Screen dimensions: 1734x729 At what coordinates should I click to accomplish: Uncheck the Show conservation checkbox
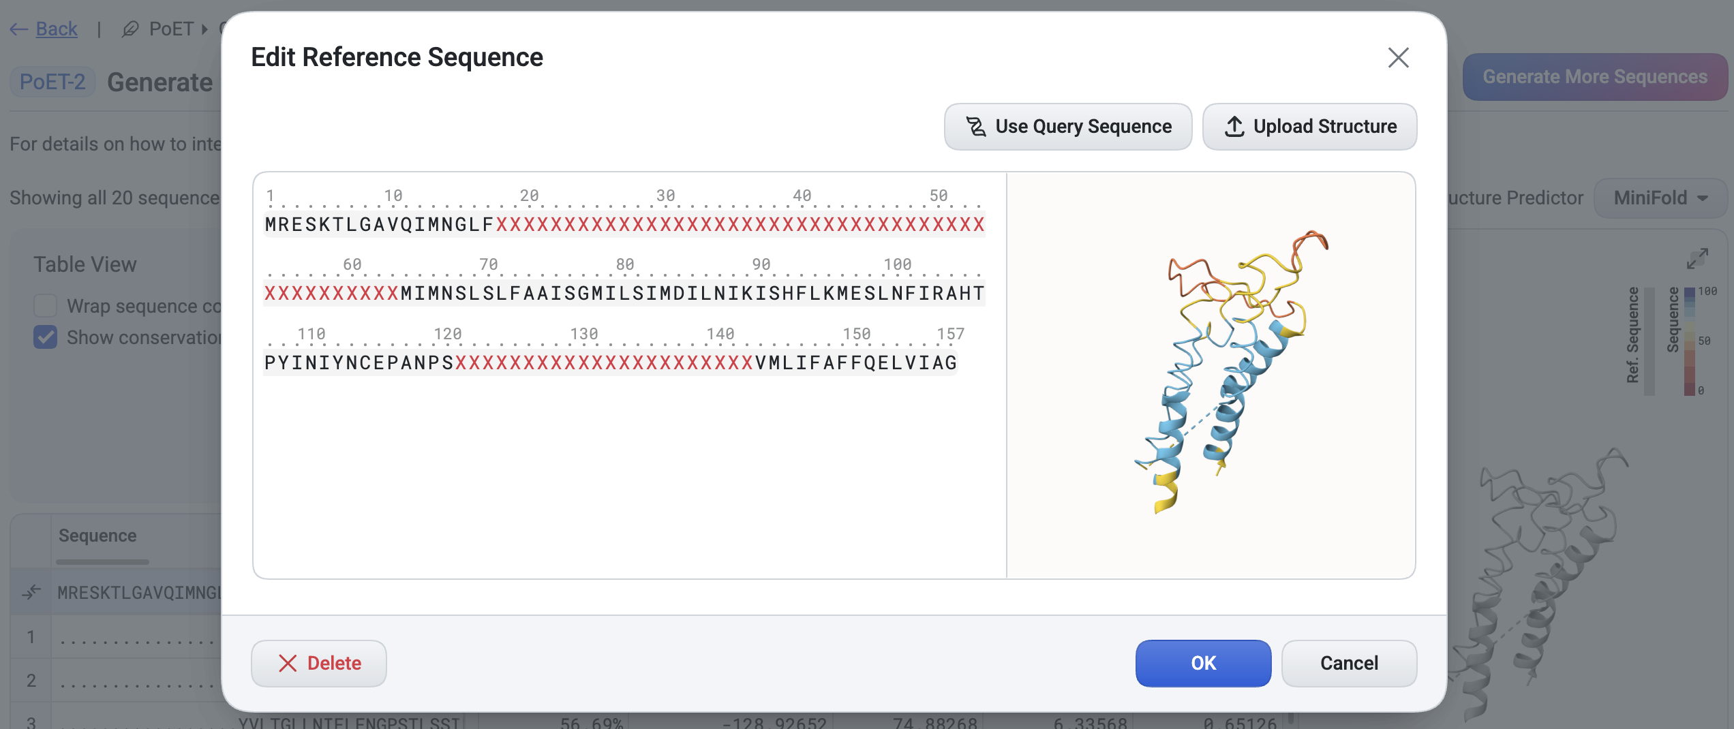[45, 337]
